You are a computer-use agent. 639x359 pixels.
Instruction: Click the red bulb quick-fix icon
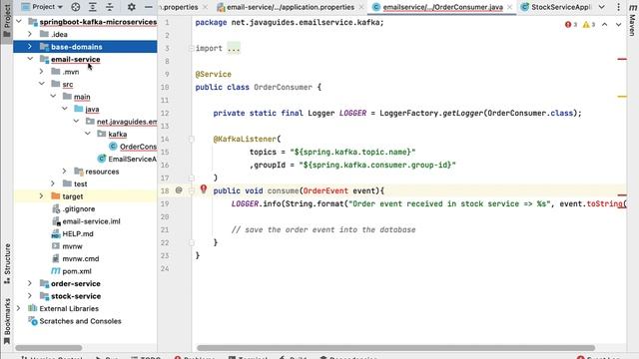tap(204, 188)
